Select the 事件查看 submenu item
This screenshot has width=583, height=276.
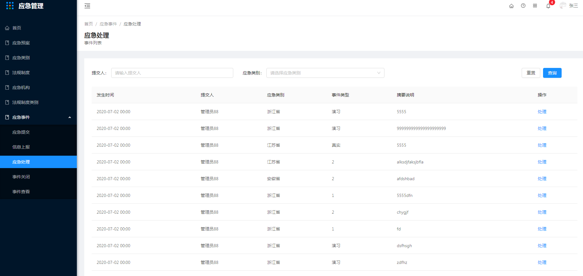pos(38,192)
